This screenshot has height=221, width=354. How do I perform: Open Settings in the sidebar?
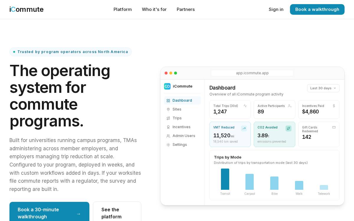pos(182,145)
